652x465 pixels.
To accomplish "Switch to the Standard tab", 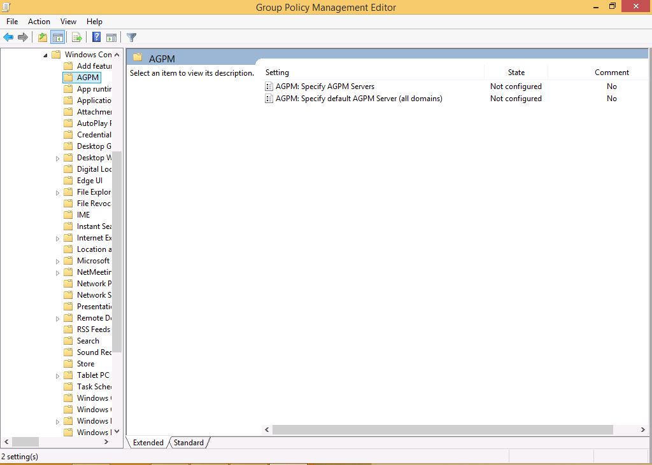I will [x=188, y=443].
